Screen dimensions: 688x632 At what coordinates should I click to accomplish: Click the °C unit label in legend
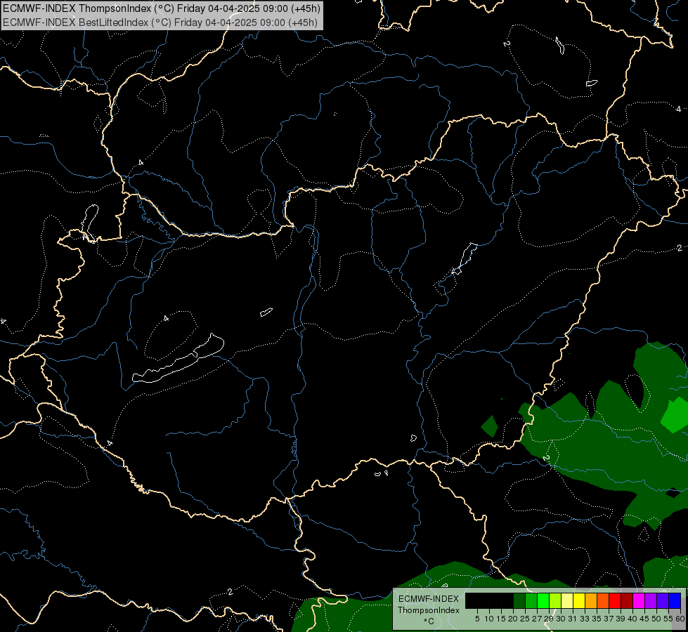[429, 621]
